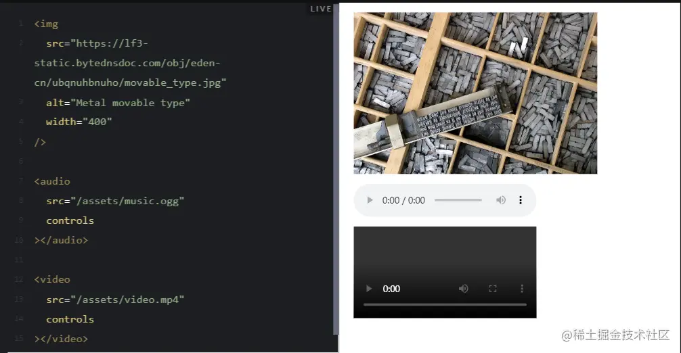This screenshot has width=681, height=353.
Task: Play the audio player
Action: [370, 200]
